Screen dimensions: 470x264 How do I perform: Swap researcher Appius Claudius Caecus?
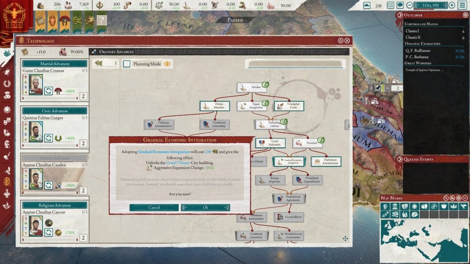(x=49, y=232)
